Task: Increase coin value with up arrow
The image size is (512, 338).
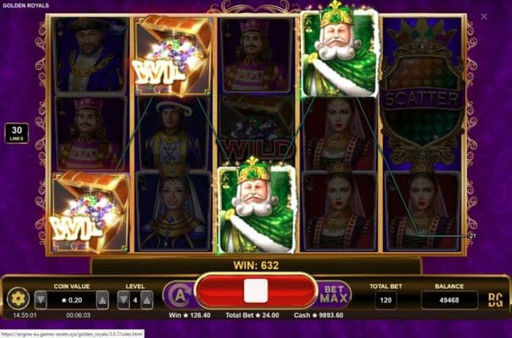Action: (102, 300)
